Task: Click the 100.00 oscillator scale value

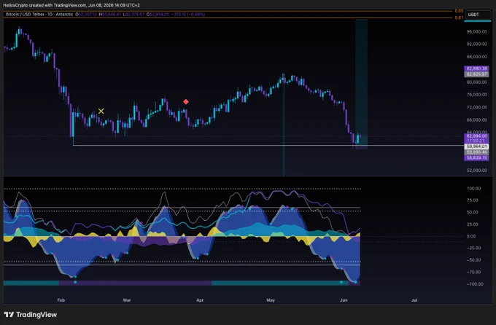Action: 473,189
